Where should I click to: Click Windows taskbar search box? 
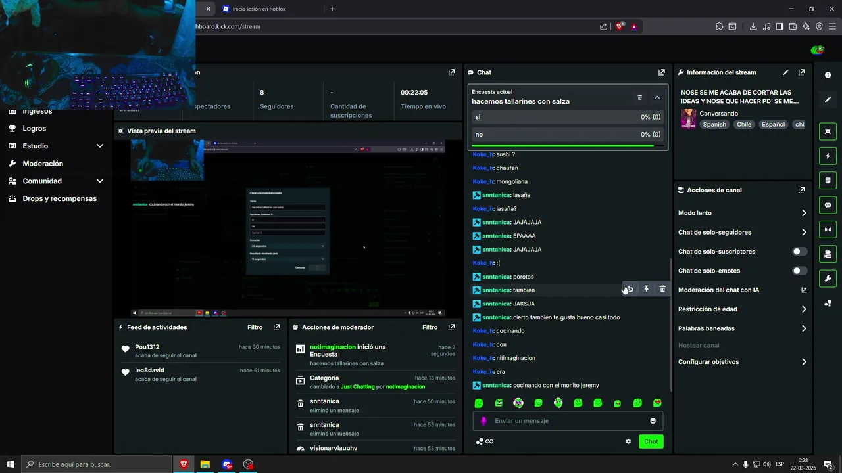click(x=97, y=464)
